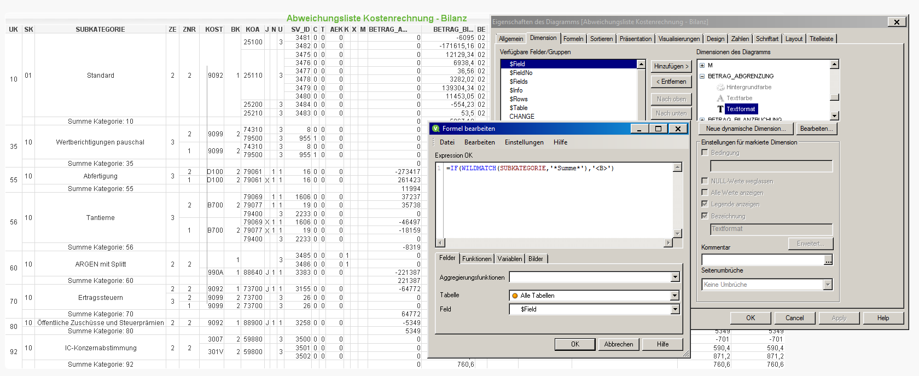The image size is (919, 376).
Task: Open the Datei menu in Formel bearbeiten
Action: coord(447,142)
